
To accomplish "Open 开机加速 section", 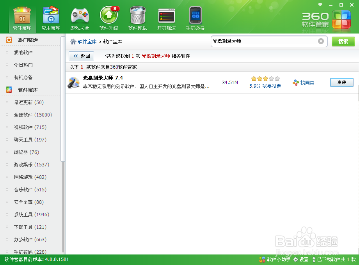I will click(x=167, y=19).
